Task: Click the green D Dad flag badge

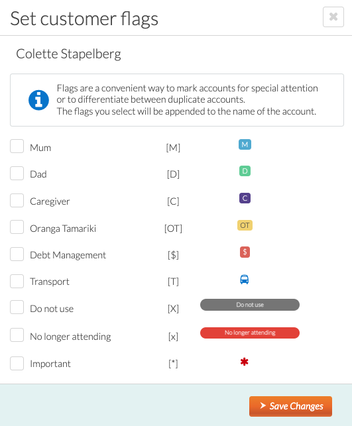Action: pos(245,171)
